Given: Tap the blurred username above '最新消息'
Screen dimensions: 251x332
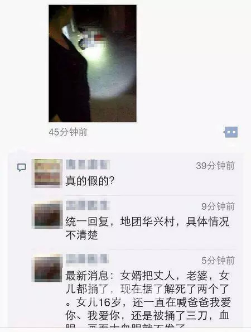Looking at the screenshot, I should click(87, 259).
